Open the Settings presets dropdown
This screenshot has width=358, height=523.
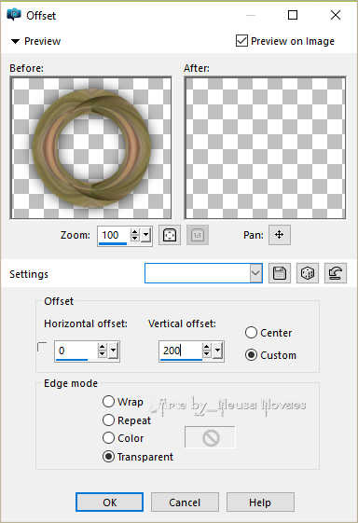255,273
